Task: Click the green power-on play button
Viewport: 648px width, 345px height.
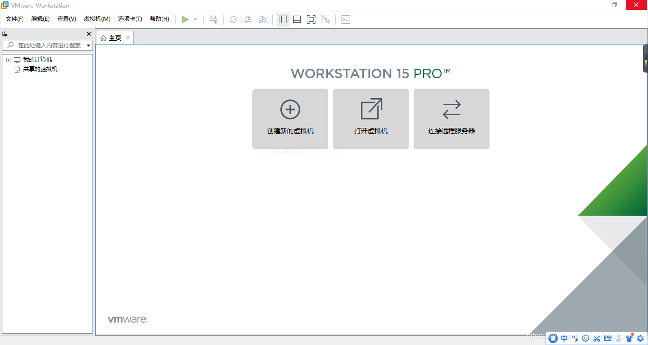Action: coord(185,19)
